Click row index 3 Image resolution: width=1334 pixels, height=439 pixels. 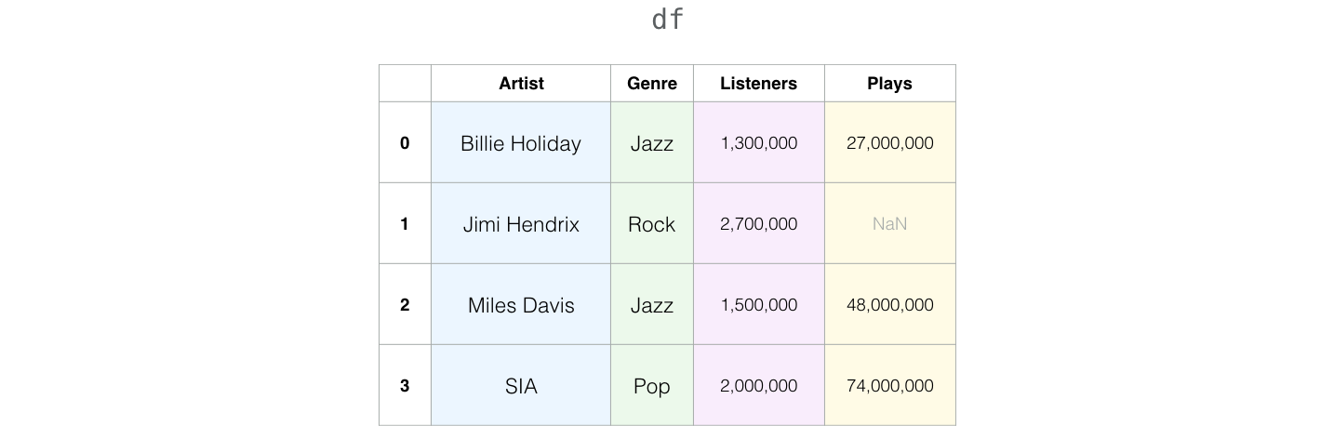point(405,386)
